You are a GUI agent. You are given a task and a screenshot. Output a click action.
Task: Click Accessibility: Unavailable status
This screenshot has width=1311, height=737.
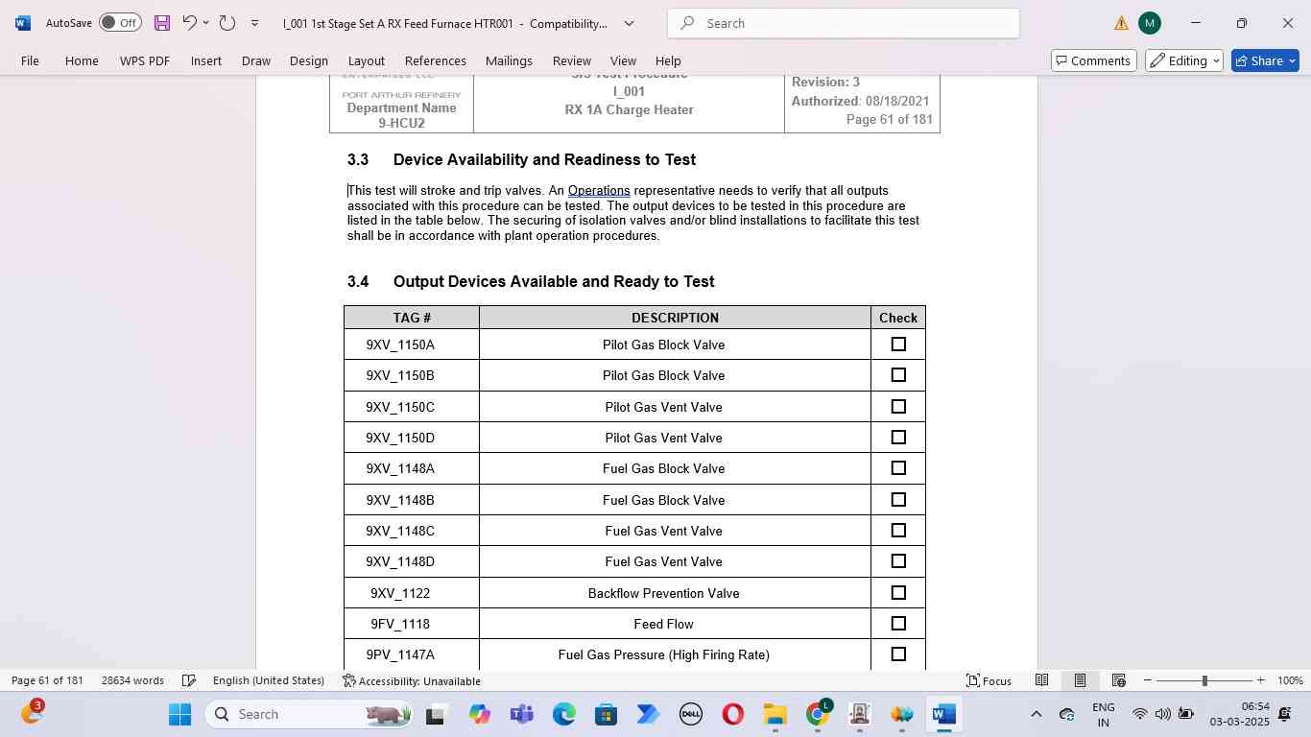[412, 680]
